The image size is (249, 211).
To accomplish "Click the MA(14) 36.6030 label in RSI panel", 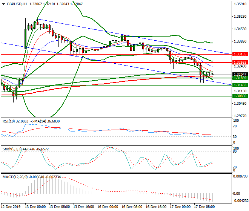I will coord(47,121).
